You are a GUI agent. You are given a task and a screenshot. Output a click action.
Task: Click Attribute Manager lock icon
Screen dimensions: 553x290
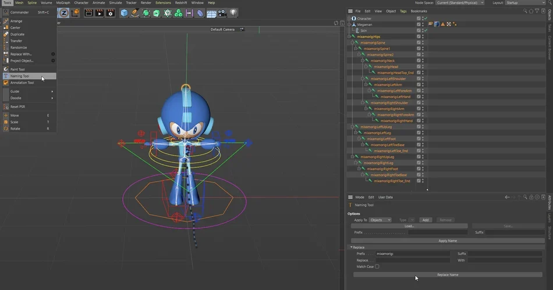[x=531, y=197]
